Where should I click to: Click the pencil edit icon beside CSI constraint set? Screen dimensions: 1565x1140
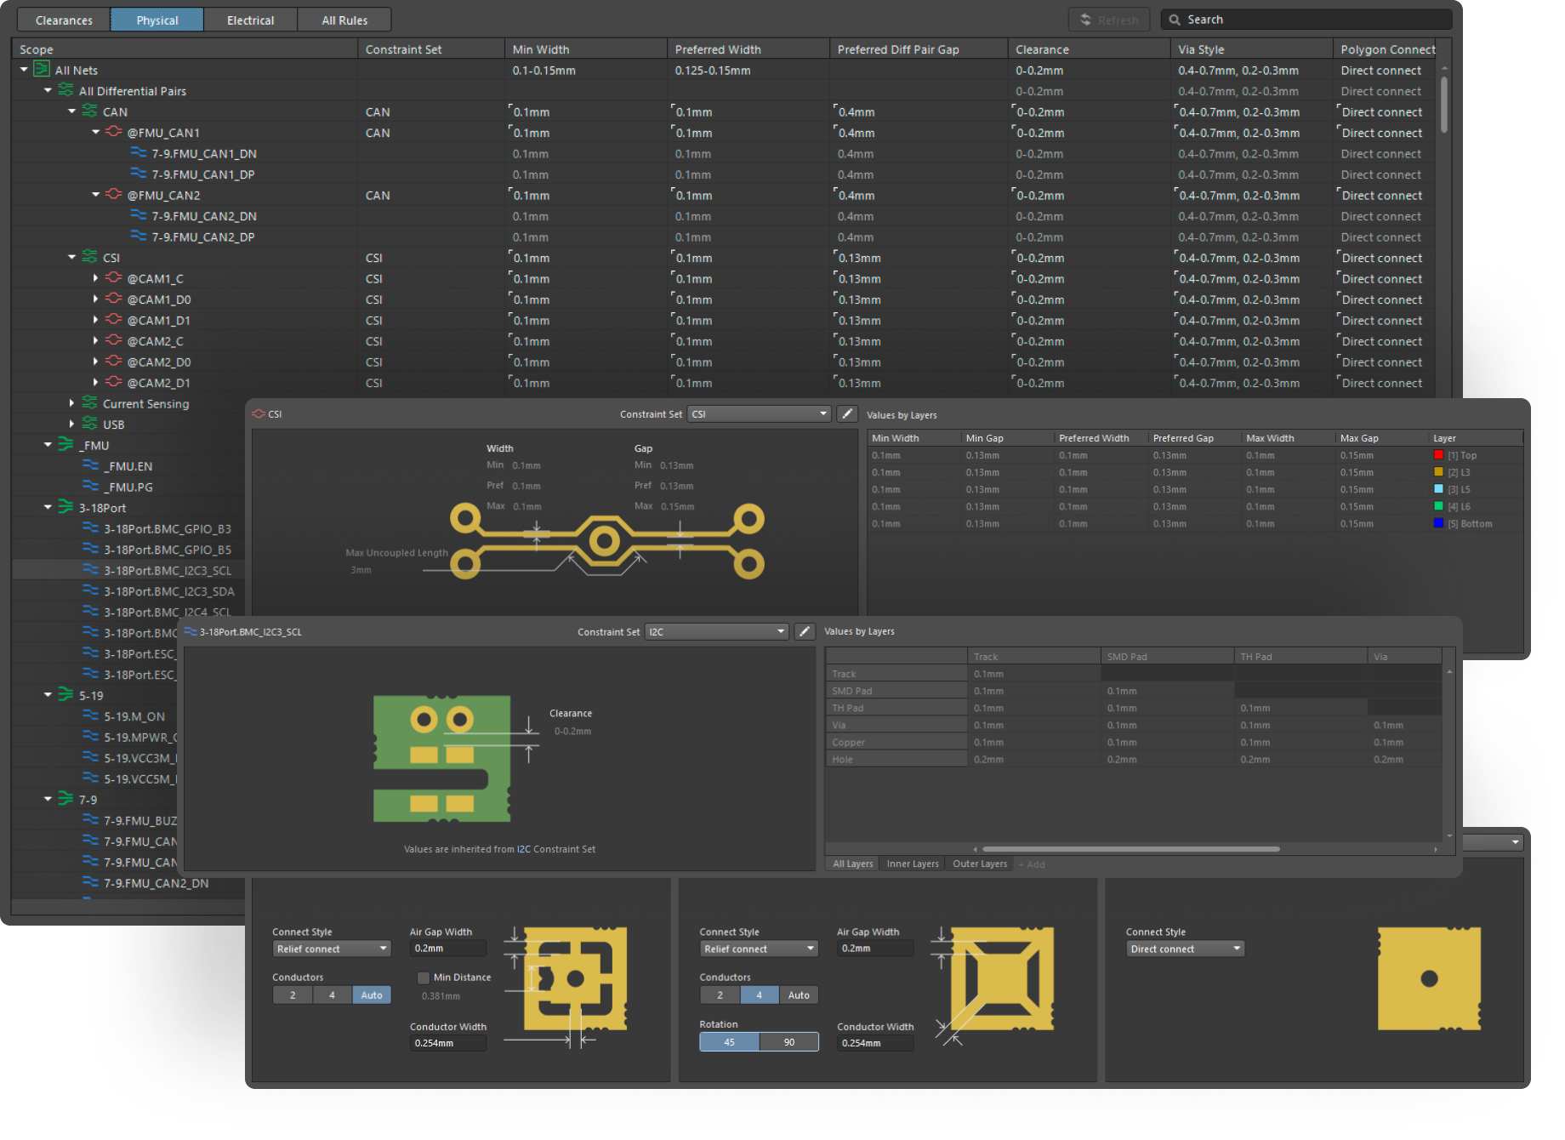(x=846, y=414)
